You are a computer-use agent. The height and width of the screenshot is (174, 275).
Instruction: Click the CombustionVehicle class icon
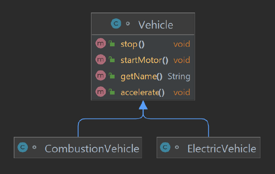coord(22,147)
